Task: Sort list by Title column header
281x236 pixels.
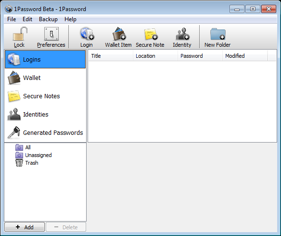Action: (x=111, y=56)
